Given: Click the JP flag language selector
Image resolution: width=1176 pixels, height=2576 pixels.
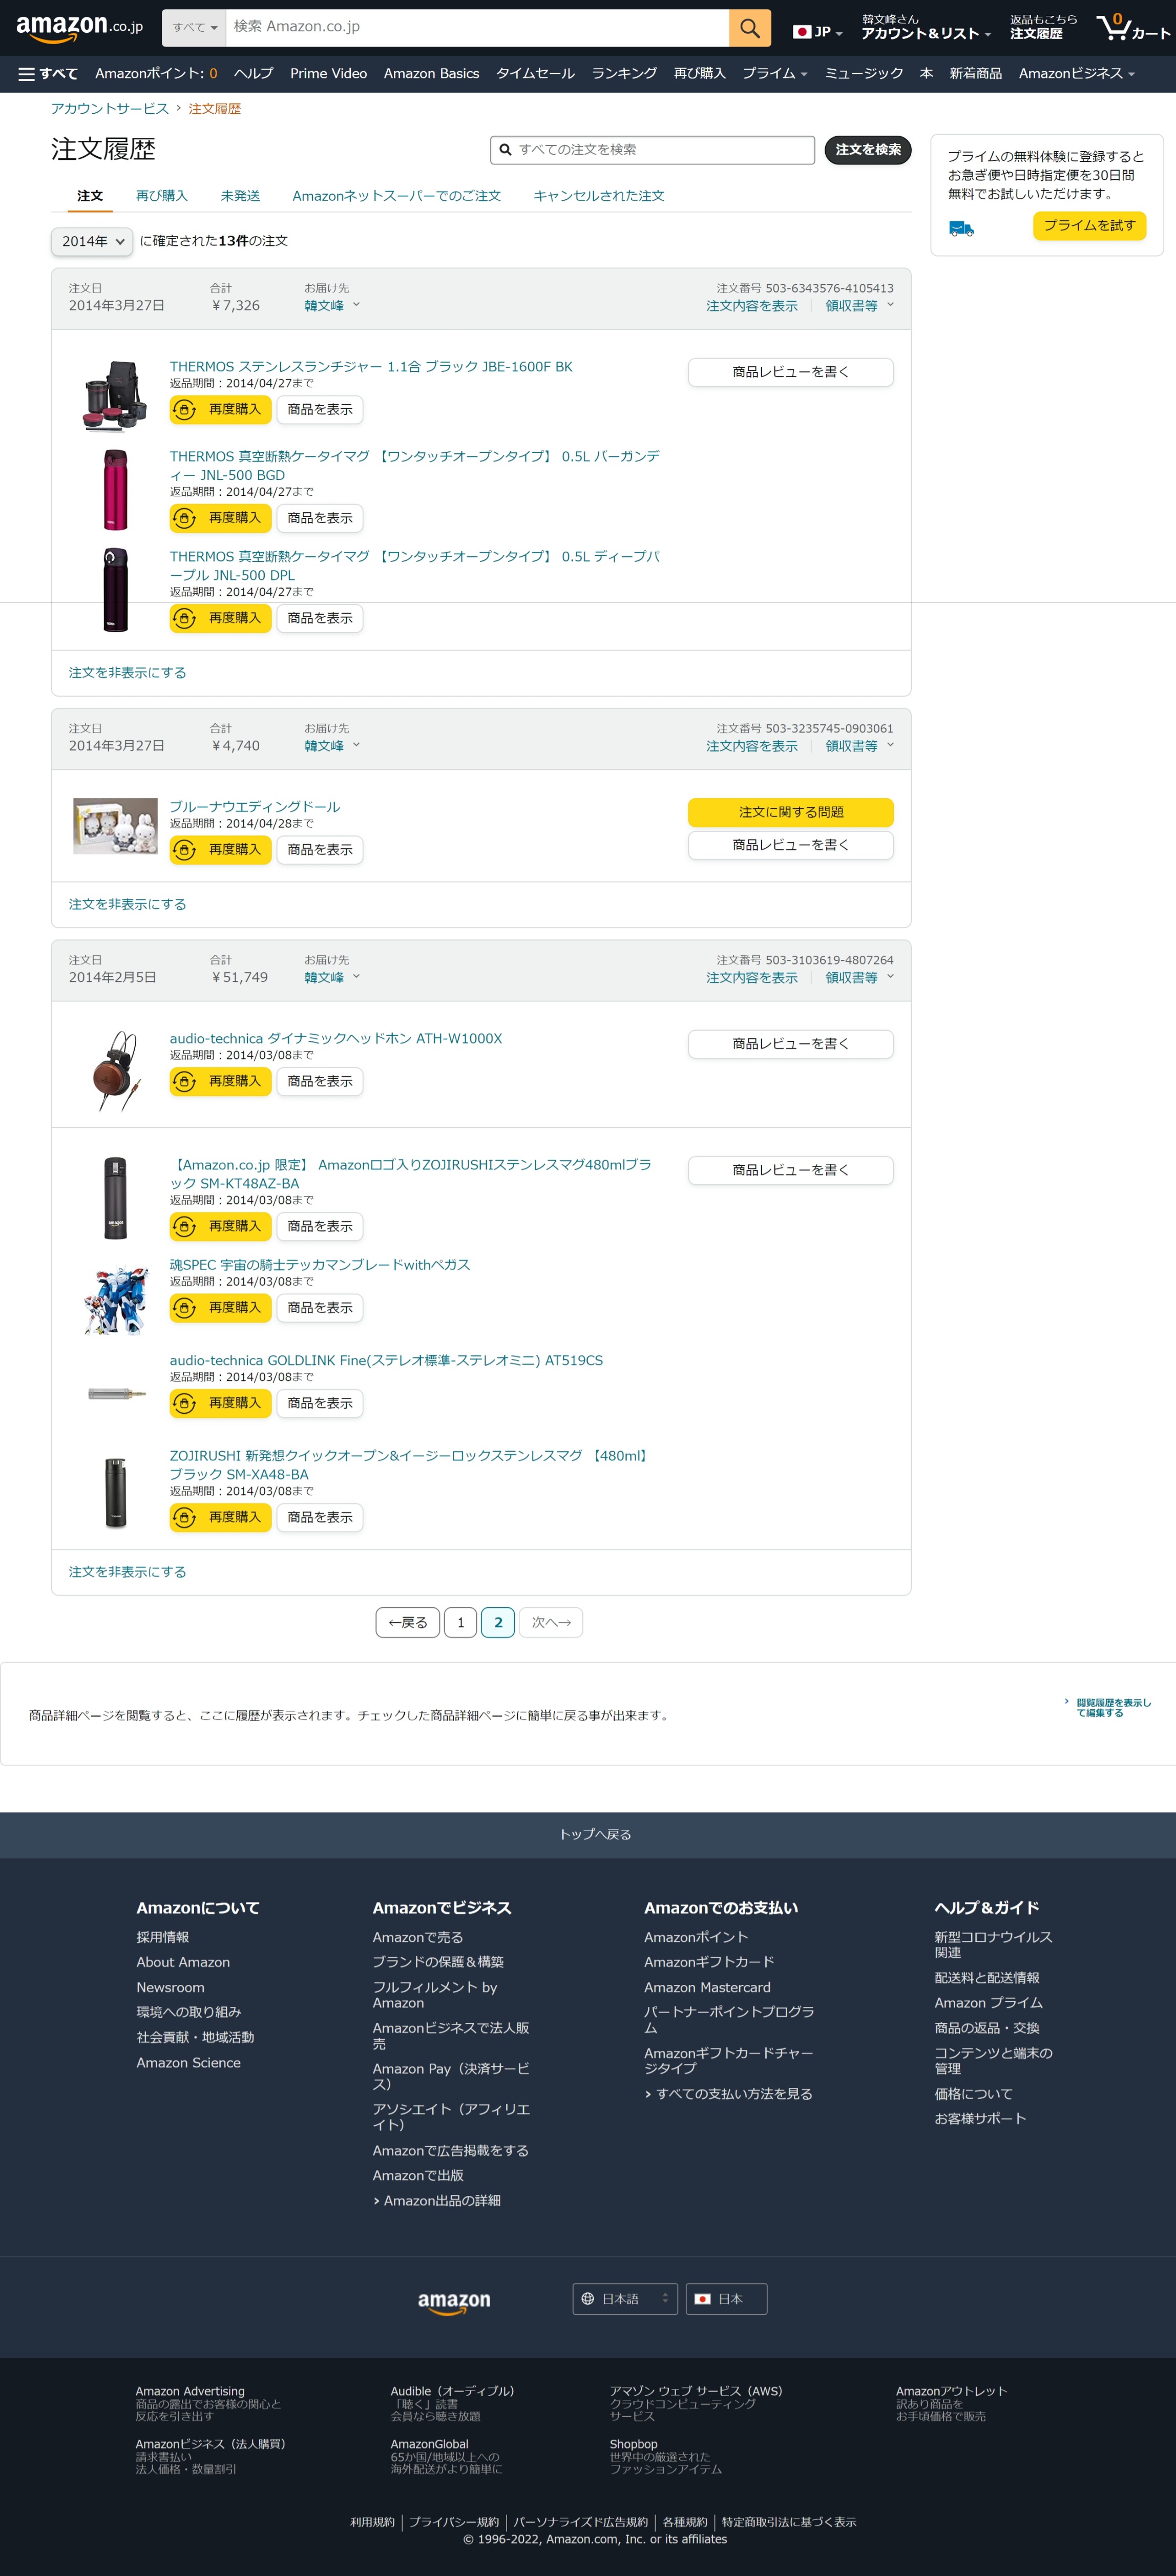Looking at the screenshot, I should pos(817,32).
